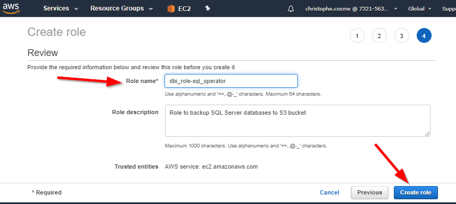This screenshot has height=204, width=456.
Task: Open the christophe.cosme account menu
Action: [351, 8]
